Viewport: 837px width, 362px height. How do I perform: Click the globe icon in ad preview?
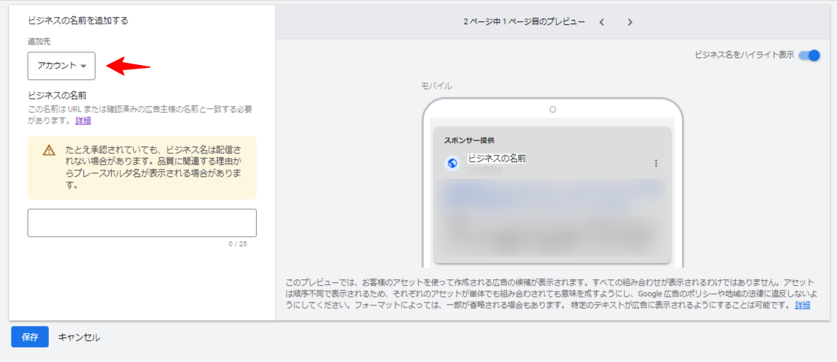(x=453, y=163)
